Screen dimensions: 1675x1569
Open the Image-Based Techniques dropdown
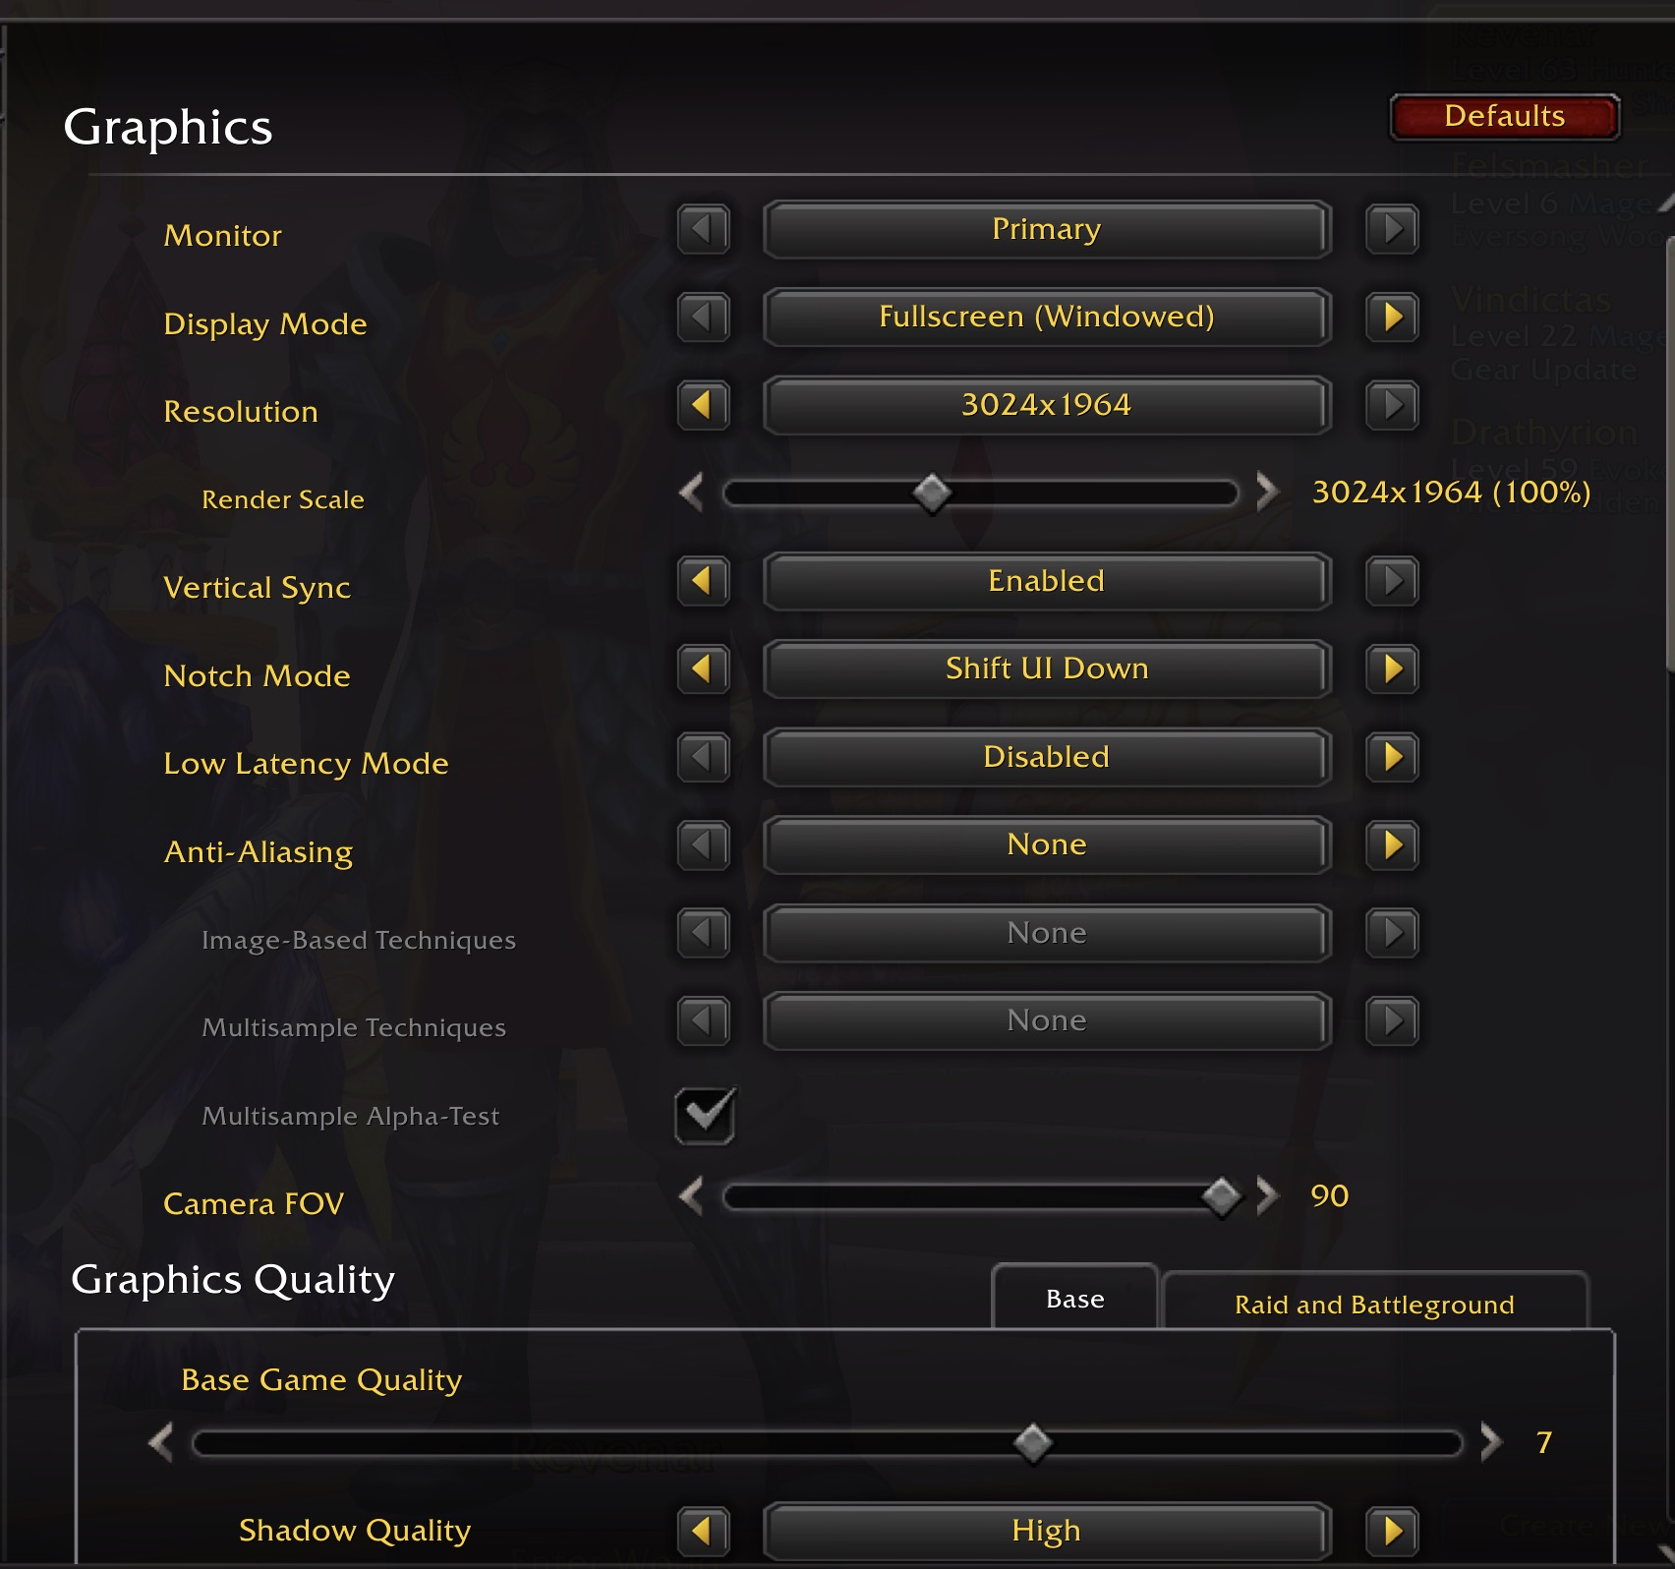tap(1047, 932)
